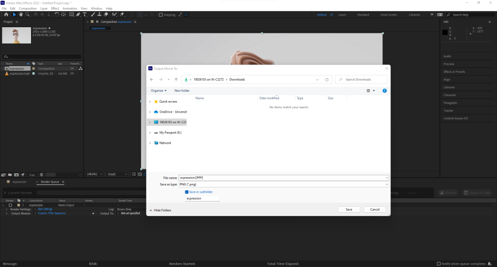Select the Zoom magnifier tool
Screen dimensions: 497x267
pyautogui.click(x=28, y=14)
